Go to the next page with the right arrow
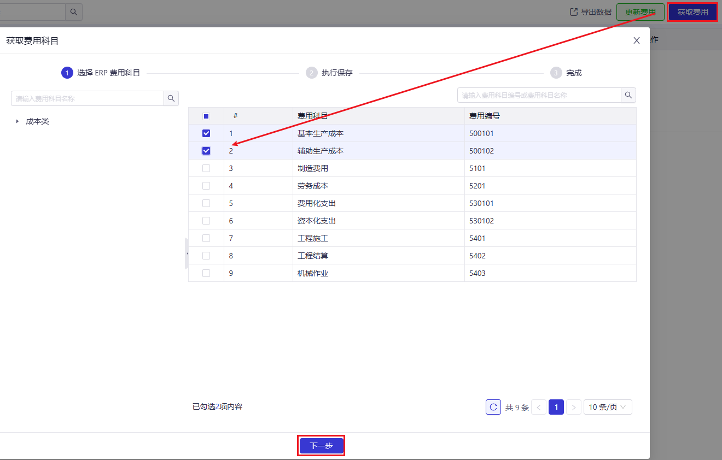The height and width of the screenshot is (460, 722). point(574,407)
